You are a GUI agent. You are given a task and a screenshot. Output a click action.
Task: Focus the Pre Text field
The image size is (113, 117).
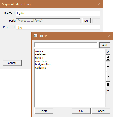[x=58, y=13]
